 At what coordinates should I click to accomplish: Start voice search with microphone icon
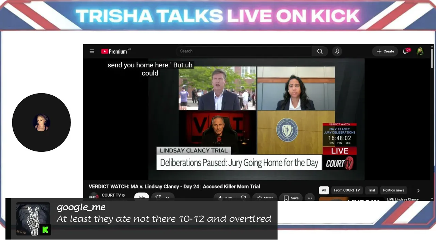337,51
